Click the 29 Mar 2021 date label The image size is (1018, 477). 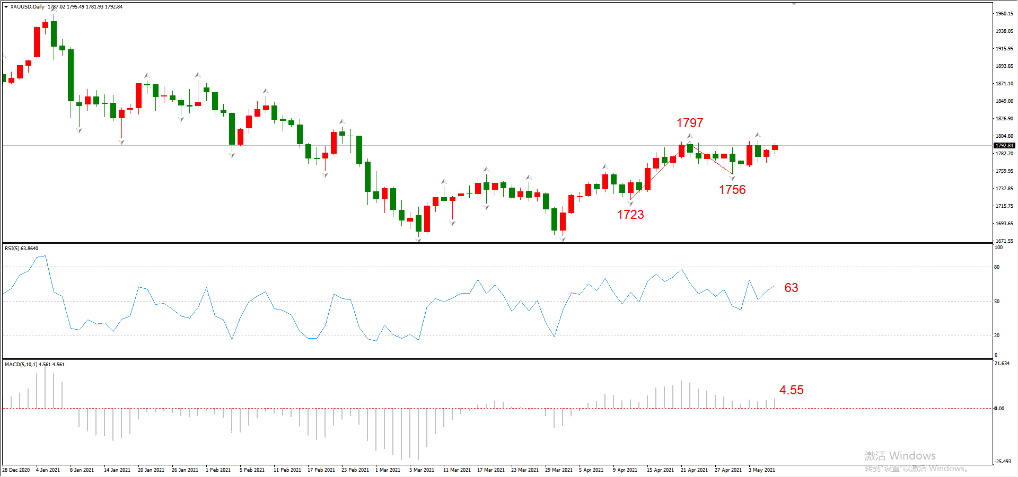coord(559,470)
